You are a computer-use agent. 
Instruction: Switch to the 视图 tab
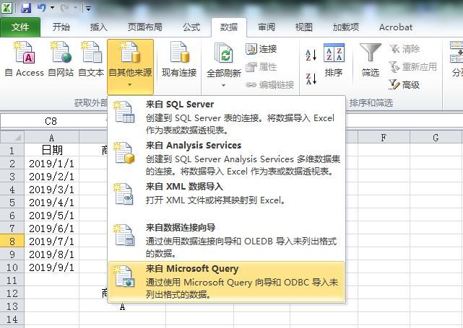point(304,27)
